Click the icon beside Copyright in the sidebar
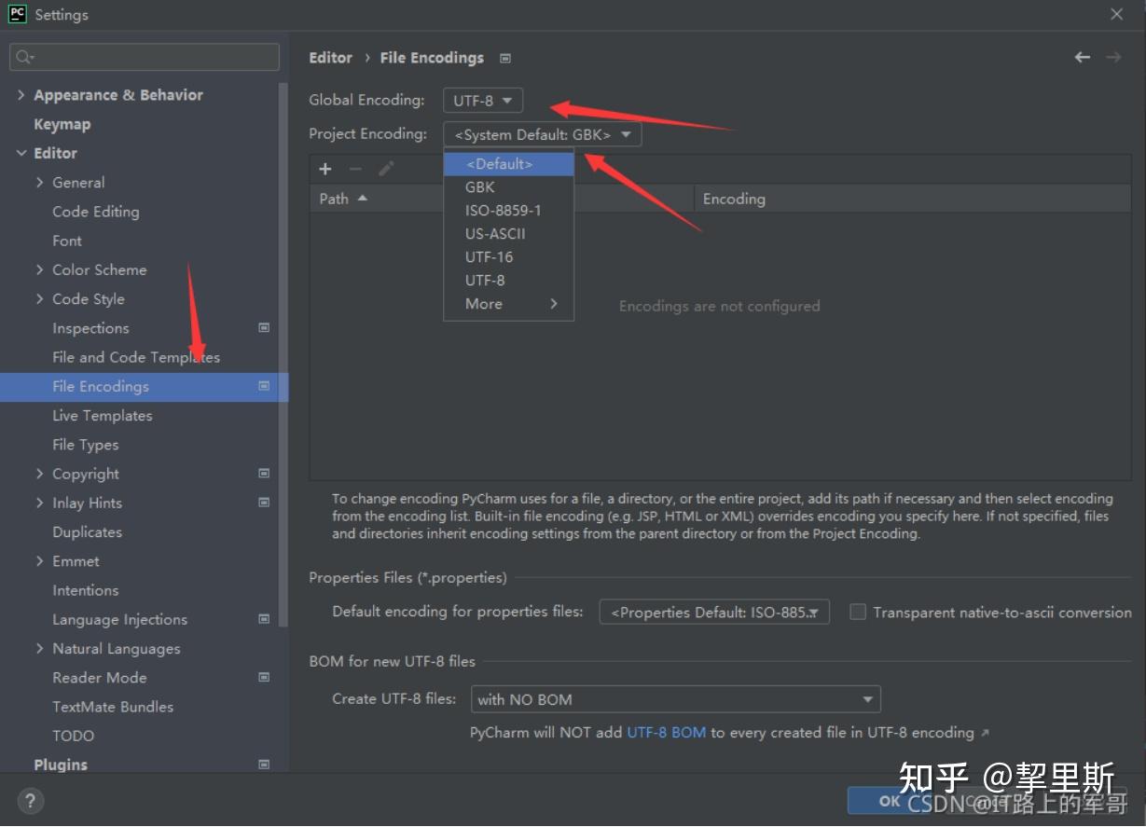This screenshot has width=1146, height=827. tap(264, 473)
